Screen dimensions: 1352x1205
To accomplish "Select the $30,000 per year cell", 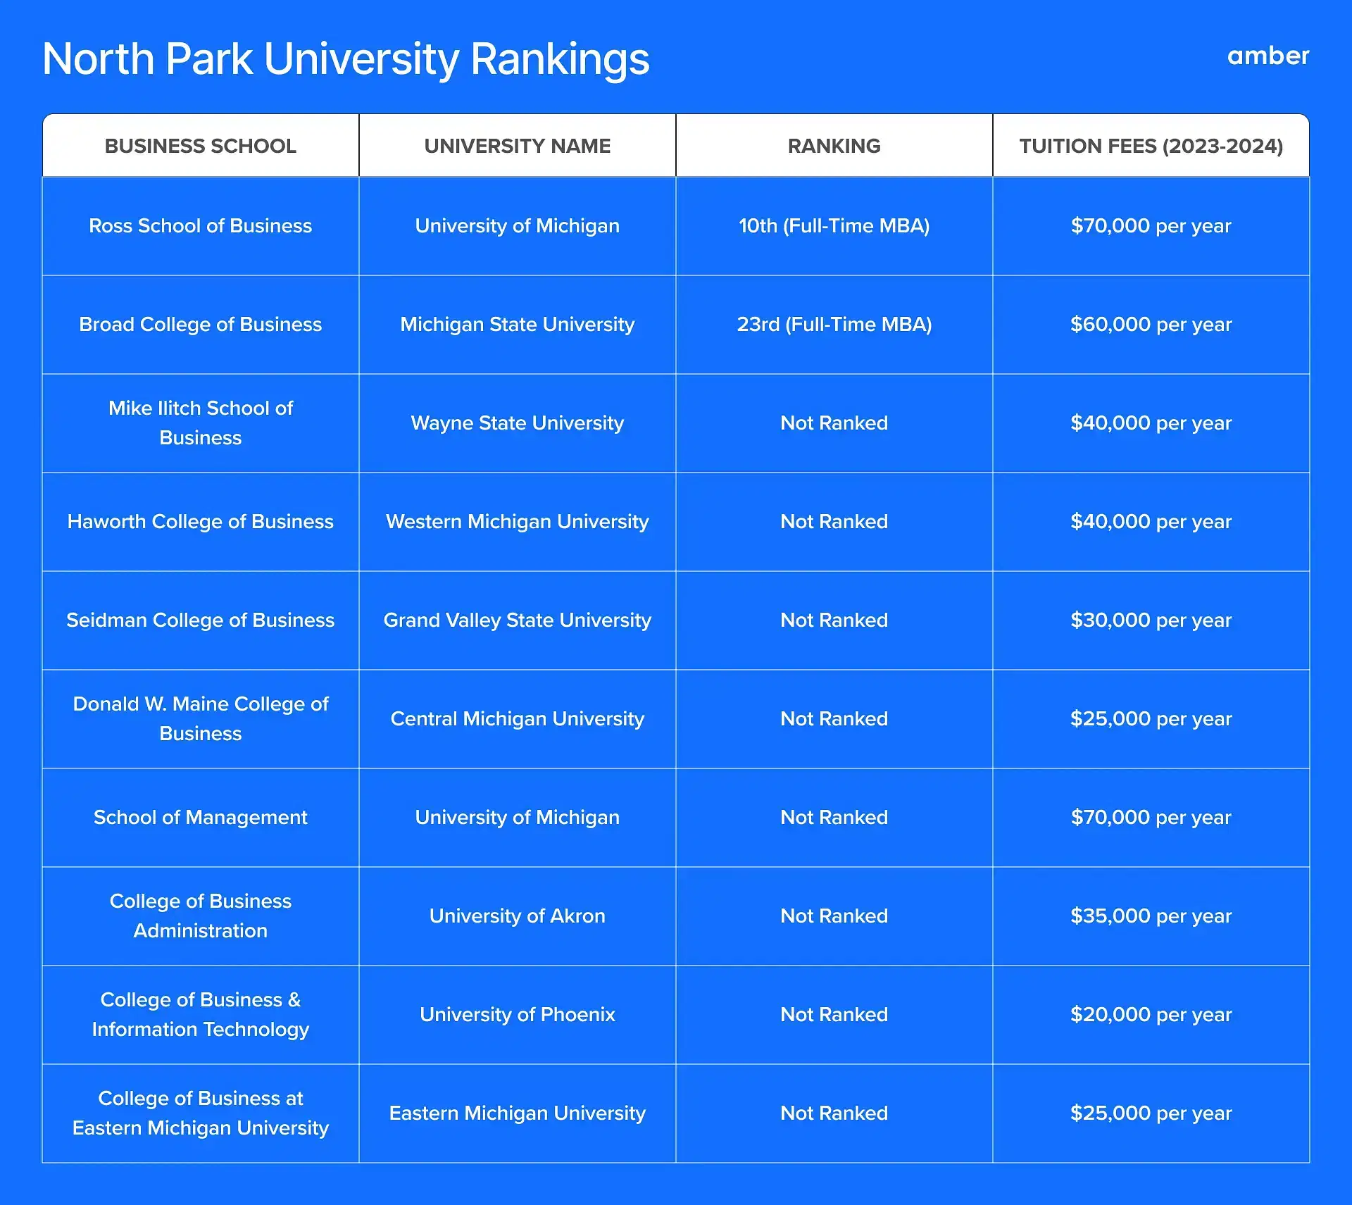I will point(1151,620).
